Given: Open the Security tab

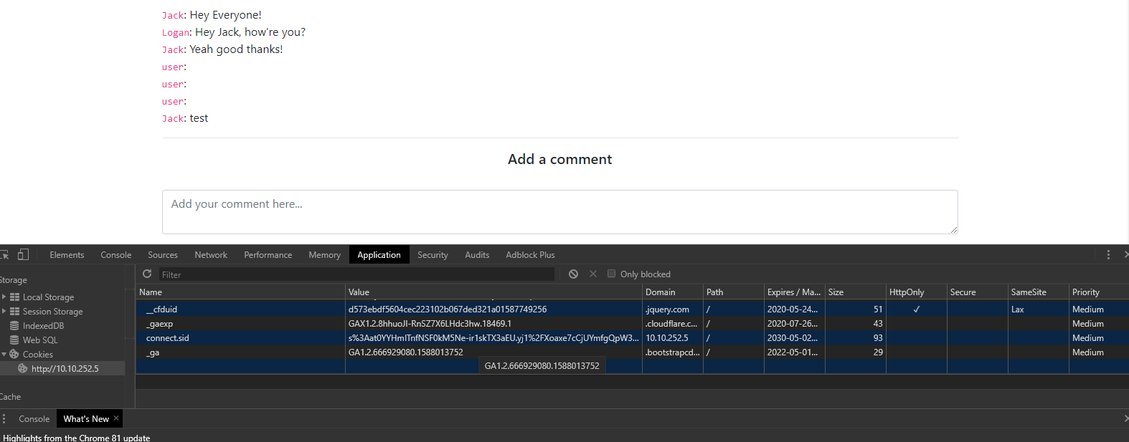Looking at the screenshot, I should tap(433, 254).
